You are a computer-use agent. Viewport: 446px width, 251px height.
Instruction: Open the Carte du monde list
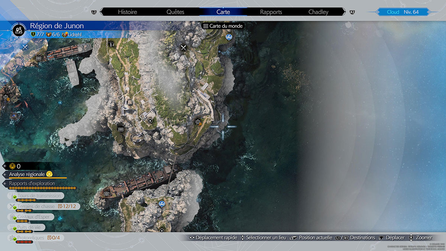click(223, 26)
